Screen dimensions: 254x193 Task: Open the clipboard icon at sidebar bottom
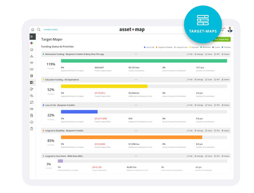[31, 129]
